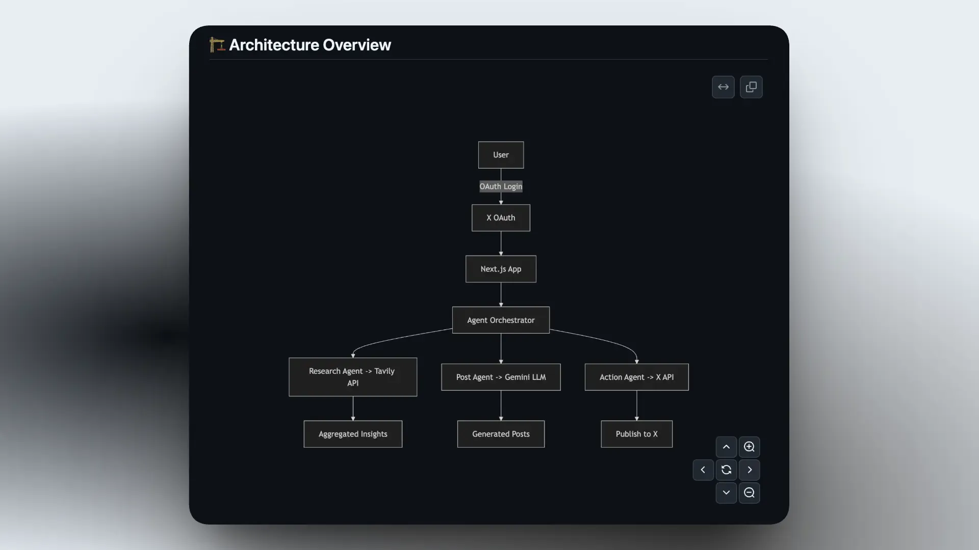Copy the diagram source code
The height and width of the screenshot is (550, 979).
coord(751,87)
